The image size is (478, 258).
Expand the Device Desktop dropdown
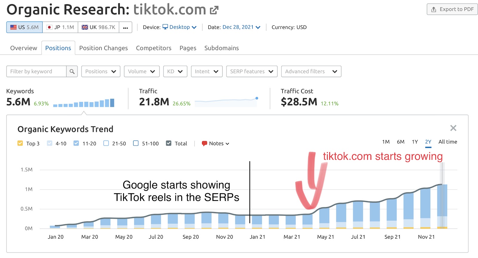click(x=179, y=27)
